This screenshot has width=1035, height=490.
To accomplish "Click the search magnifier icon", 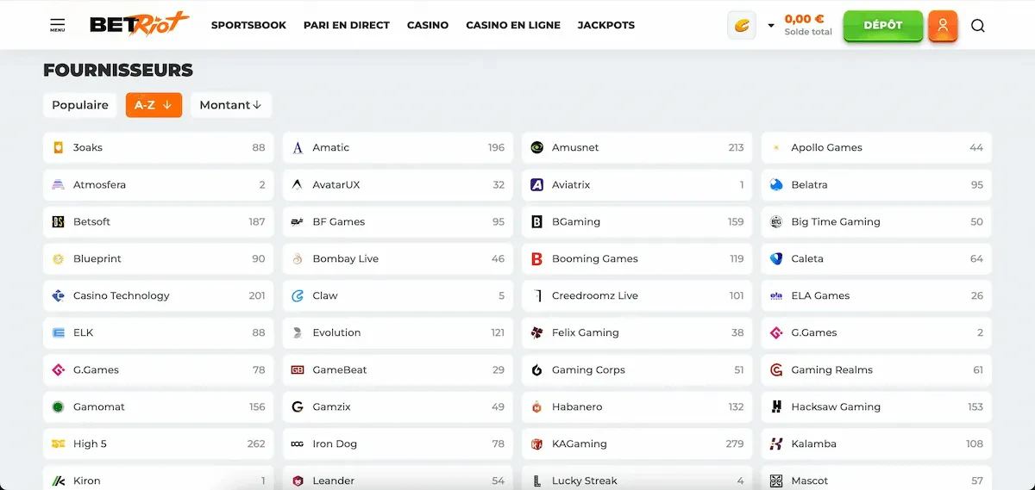I will (x=977, y=26).
